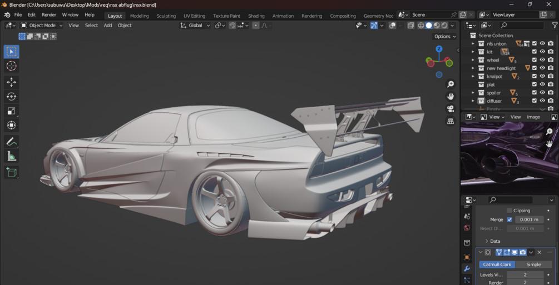Click the Levels Viewport value field
The width and height of the screenshot is (559, 285).
click(525, 274)
